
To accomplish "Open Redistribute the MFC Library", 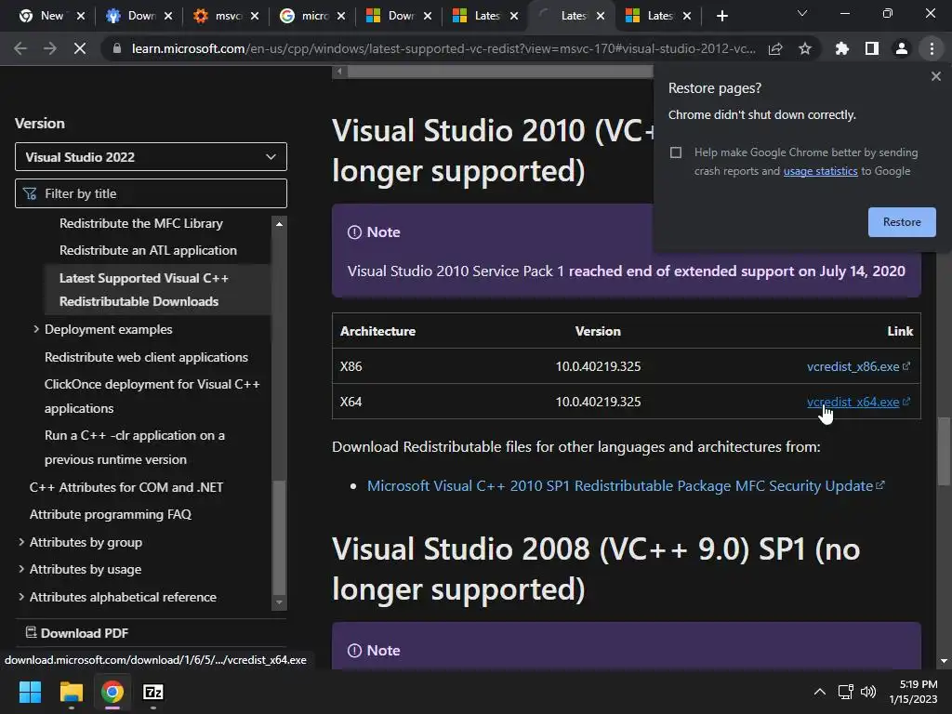I will click(141, 223).
